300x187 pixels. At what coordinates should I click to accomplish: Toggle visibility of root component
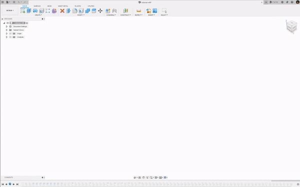[x=7, y=23]
